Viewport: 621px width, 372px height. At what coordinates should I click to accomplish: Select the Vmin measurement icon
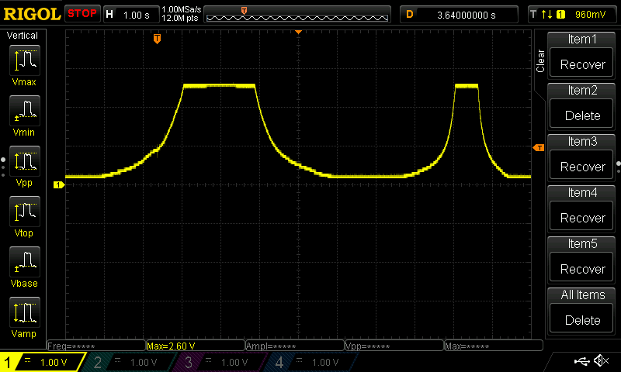[25, 110]
